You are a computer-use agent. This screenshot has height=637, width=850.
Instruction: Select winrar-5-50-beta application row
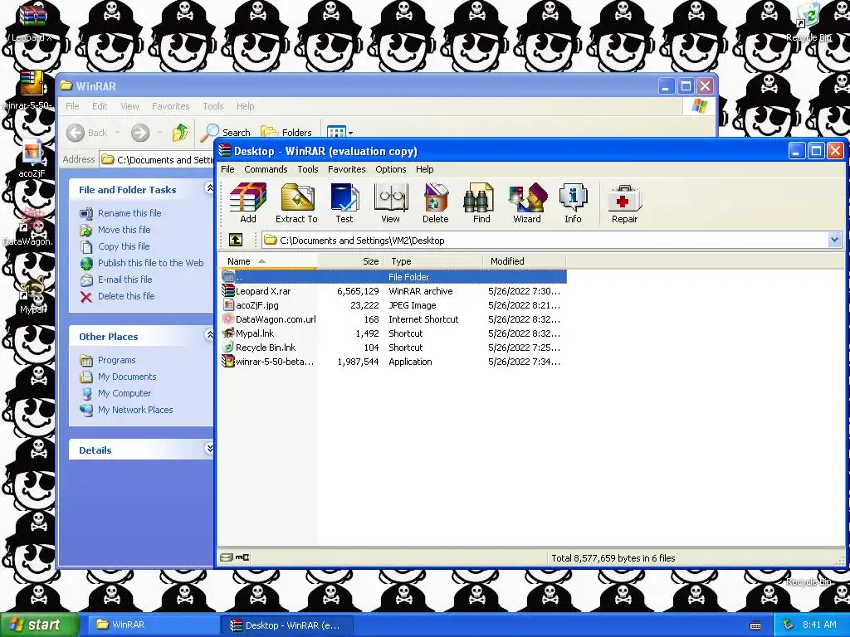click(x=393, y=362)
